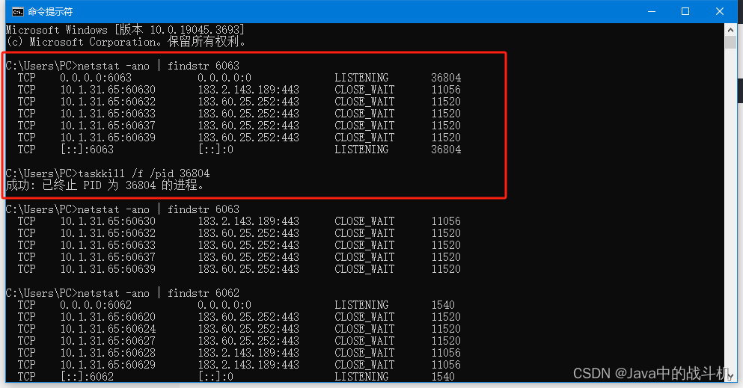Click the window title 命令提示符
Image resolution: width=743 pixels, height=388 pixels.
[49, 11]
